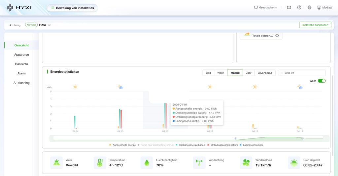The image size is (338, 176).
Task: Click the HYXI logo icon
Action: [x=10, y=8]
